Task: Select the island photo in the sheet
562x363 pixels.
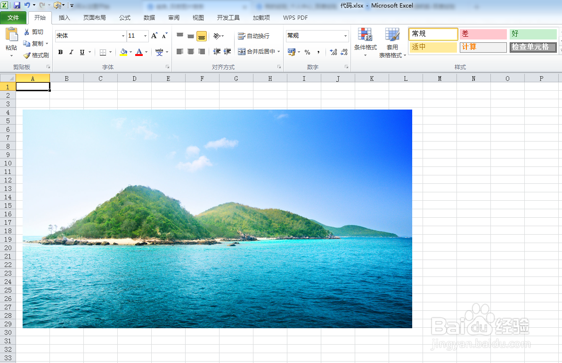Action: click(217, 219)
